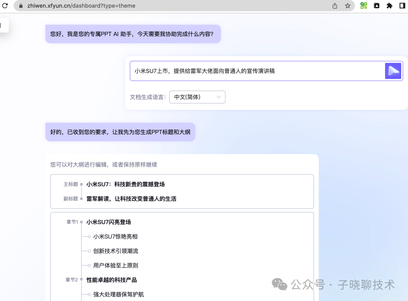The width and height of the screenshot is (408, 301).
Task: Click the 文档生成语言 label
Action: [x=148, y=97]
